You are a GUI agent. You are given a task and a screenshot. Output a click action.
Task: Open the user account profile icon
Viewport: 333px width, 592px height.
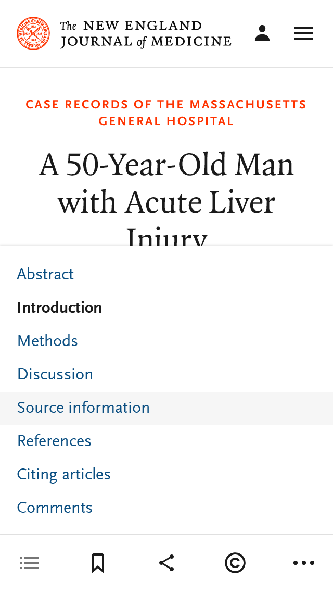262,33
